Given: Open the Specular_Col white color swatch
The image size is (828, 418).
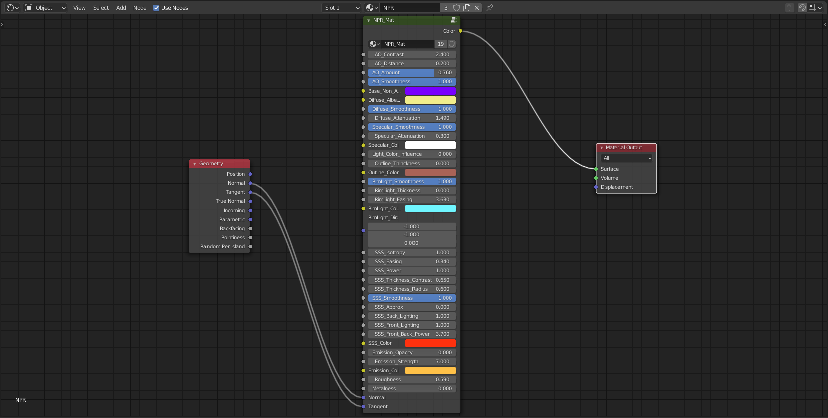Looking at the screenshot, I should [431, 145].
